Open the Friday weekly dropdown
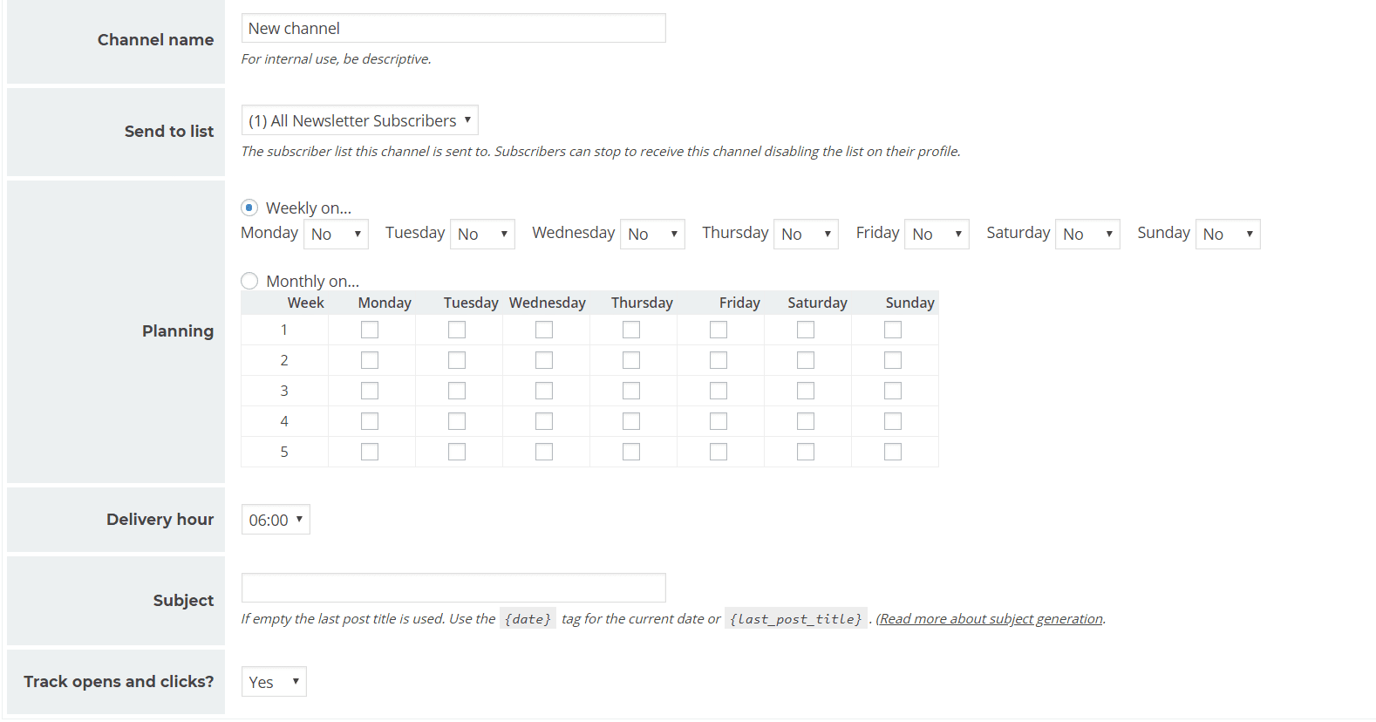 (x=937, y=234)
